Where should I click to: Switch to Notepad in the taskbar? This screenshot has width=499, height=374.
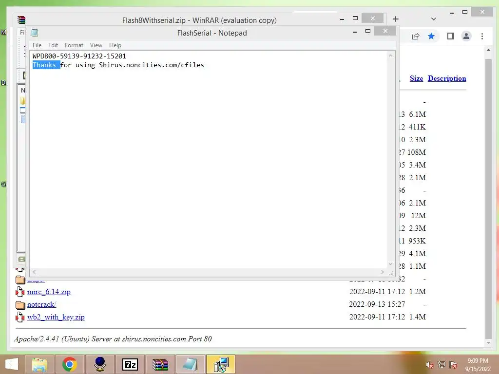pyautogui.click(x=191, y=364)
